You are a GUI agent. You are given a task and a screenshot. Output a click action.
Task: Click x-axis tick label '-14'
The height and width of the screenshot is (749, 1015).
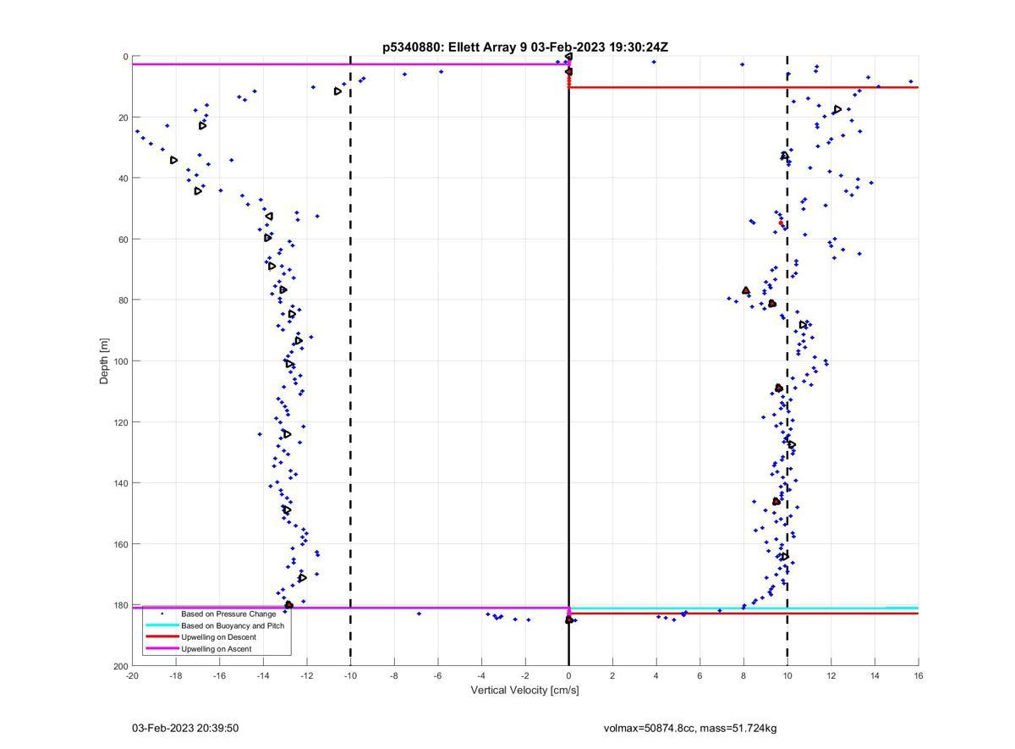coord(263,675)
